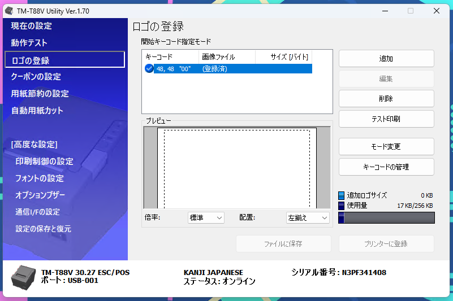Click the ポート: USB-001 status text
The image size is (453, 301).
coord(70,280)
